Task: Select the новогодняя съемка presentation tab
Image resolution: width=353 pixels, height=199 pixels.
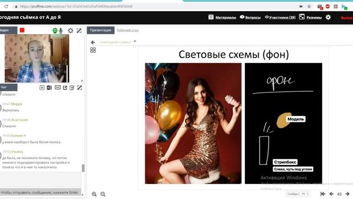Action: click(115, 42)
